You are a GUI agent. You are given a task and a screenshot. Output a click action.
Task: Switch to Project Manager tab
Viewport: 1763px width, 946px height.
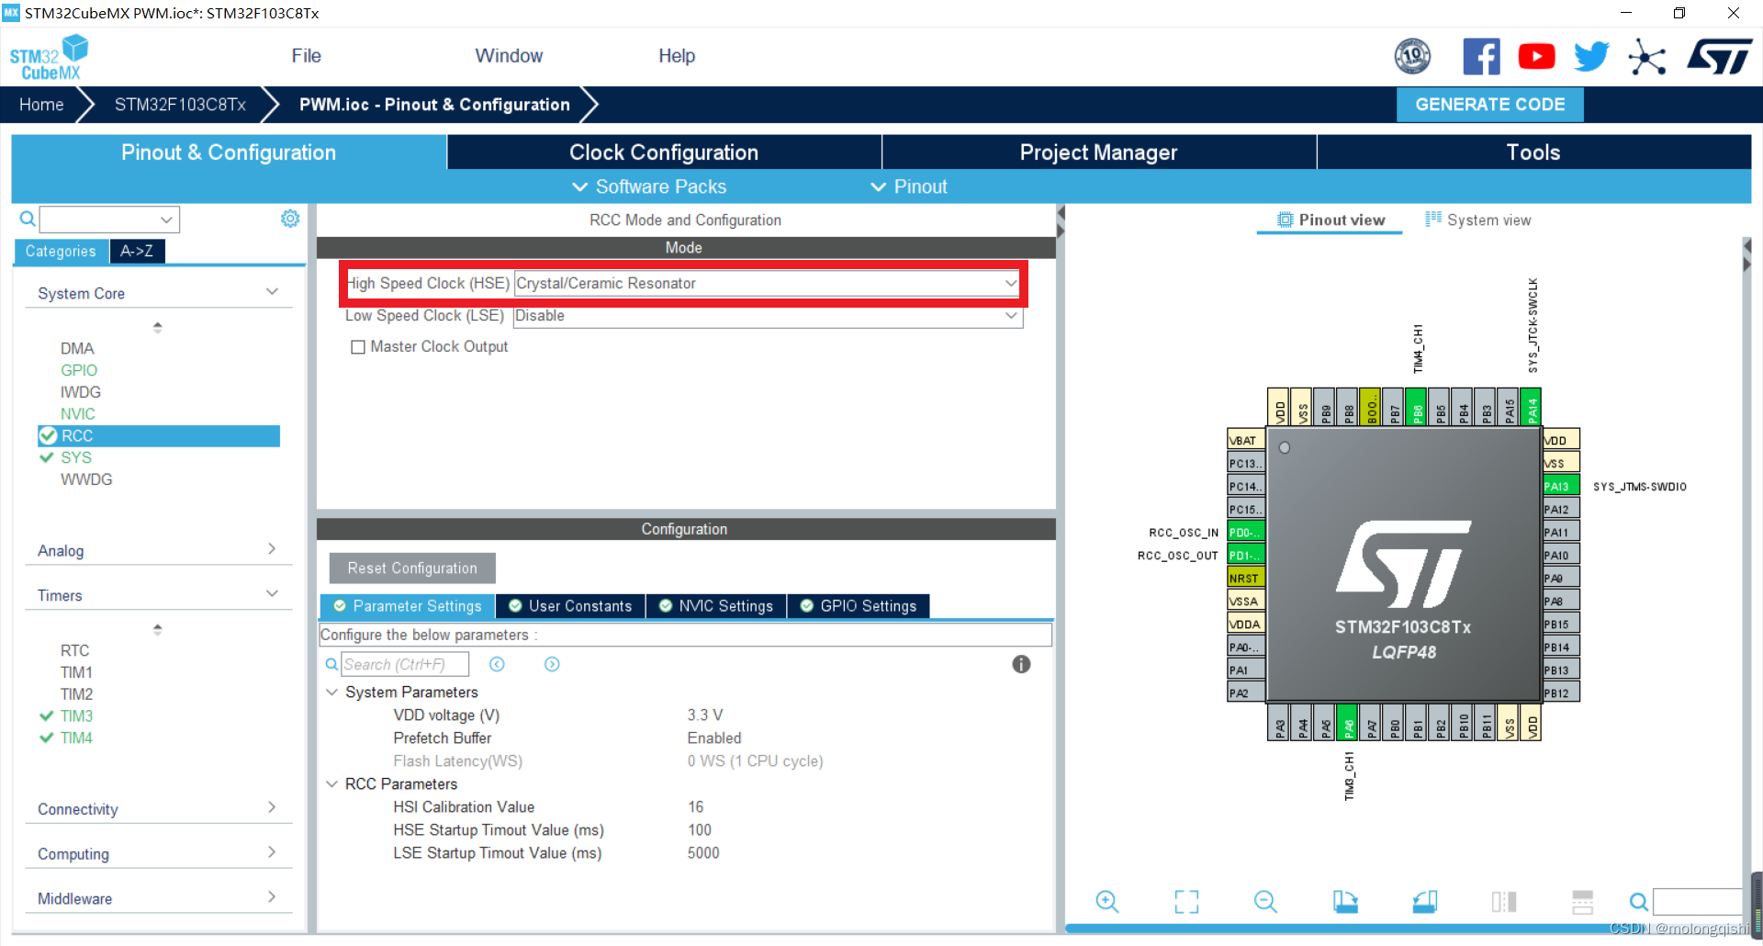[x=1098, y=152]
